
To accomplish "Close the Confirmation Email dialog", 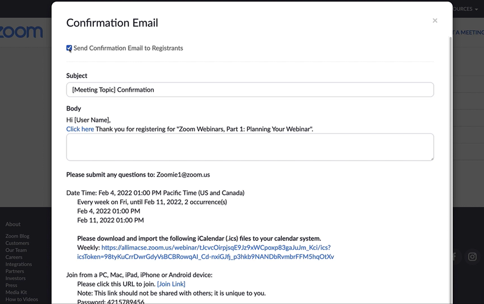I will (435, 20).
